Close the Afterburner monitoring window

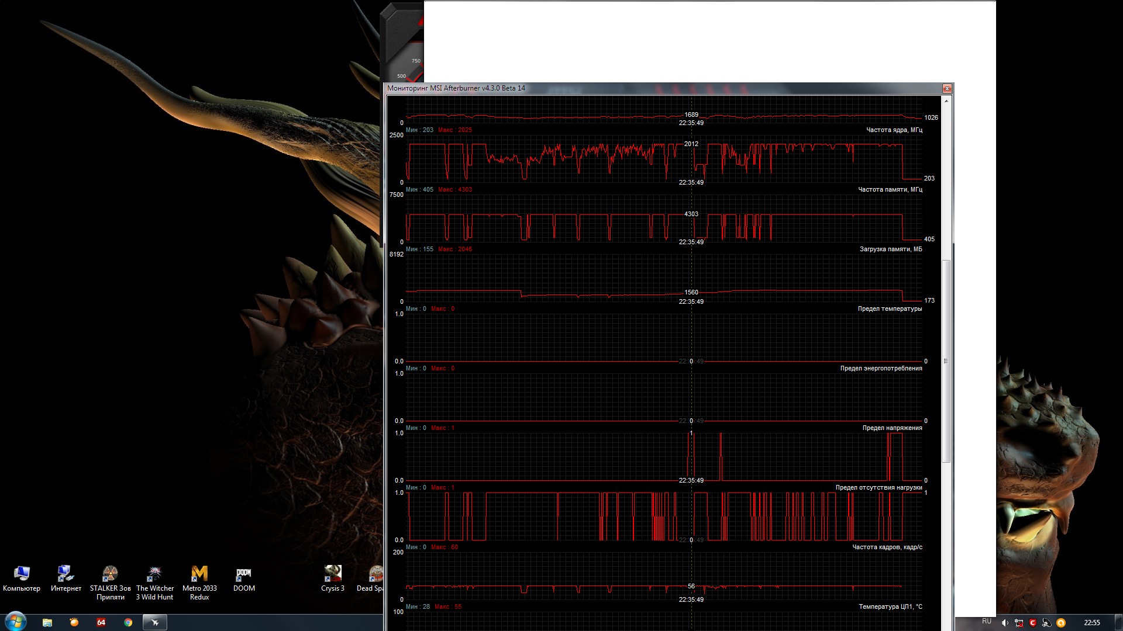947,89
